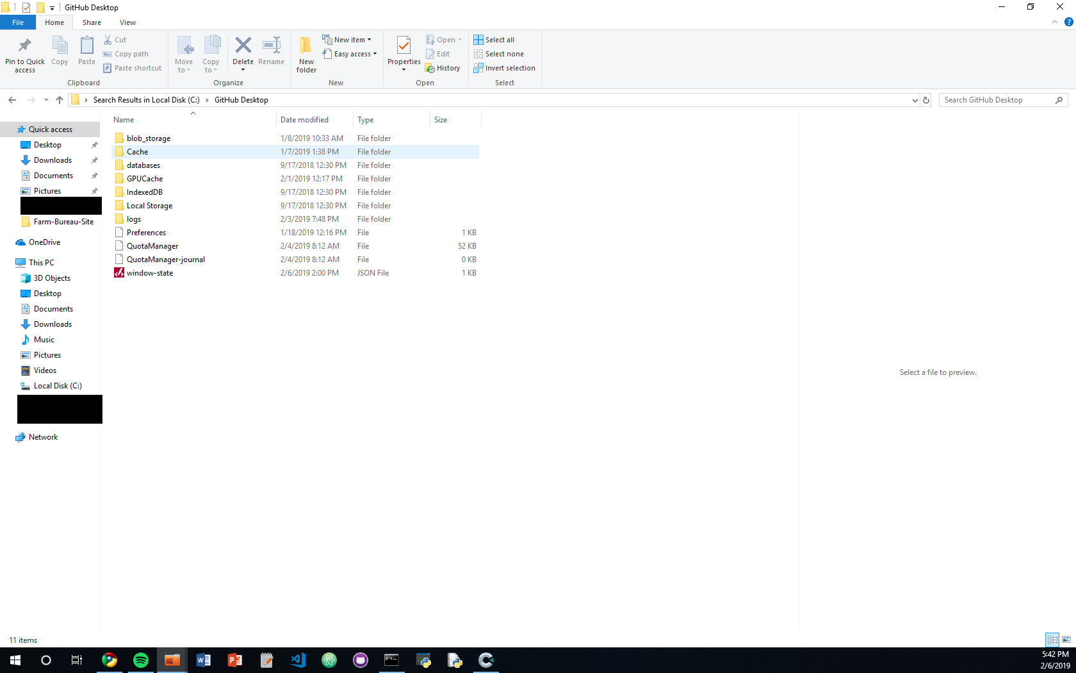This screenshot has height=673, width=1076.
Task: Click Search Results in Local Disk breadcrumb
Action: click(146, 100)
